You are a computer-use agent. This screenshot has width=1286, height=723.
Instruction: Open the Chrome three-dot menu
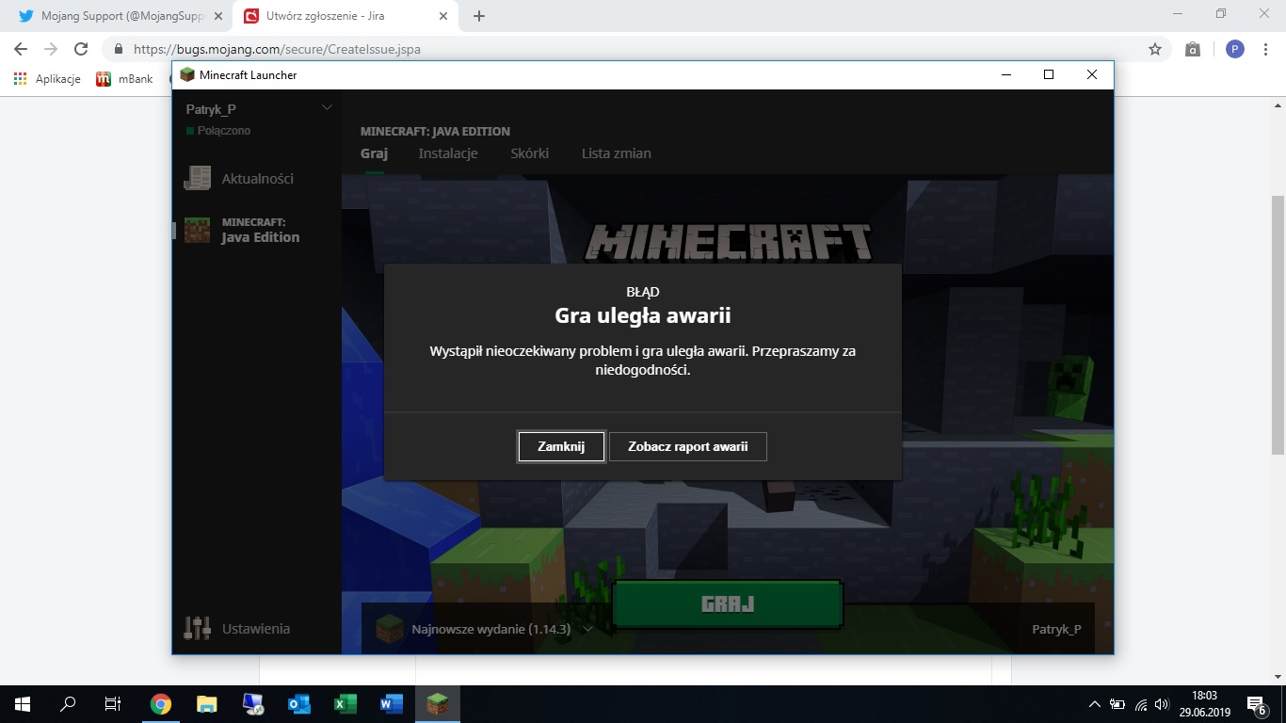[x=1267, y=49]
